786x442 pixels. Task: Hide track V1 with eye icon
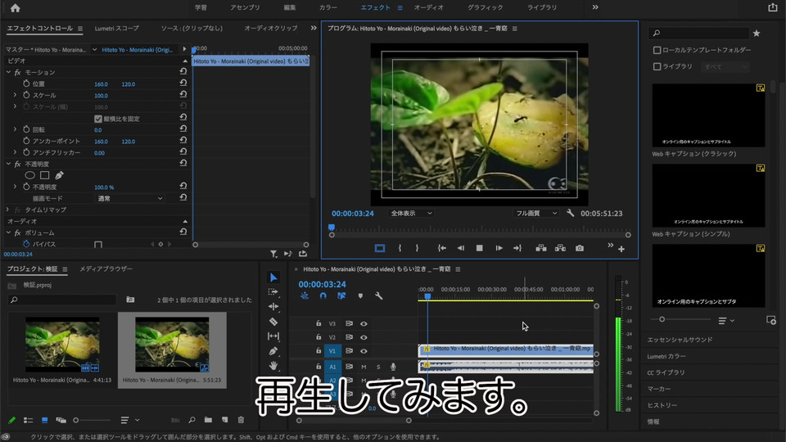click(x=364, y=351)
